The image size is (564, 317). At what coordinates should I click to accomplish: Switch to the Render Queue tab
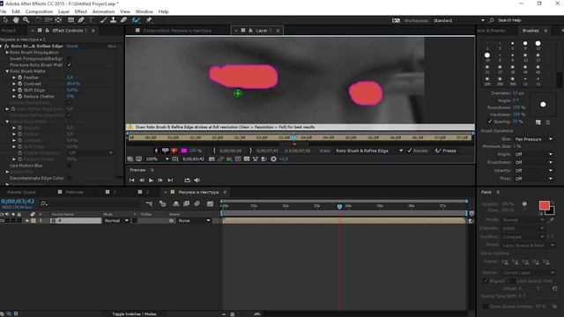click(x=21, y=192)
